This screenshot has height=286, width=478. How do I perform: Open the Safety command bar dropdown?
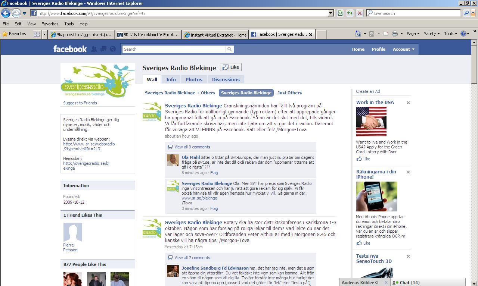(x=432, y=34)
